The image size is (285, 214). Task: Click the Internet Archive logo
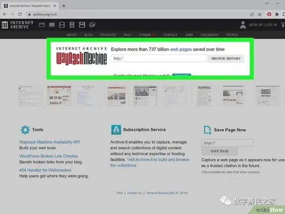pos(18,25)
